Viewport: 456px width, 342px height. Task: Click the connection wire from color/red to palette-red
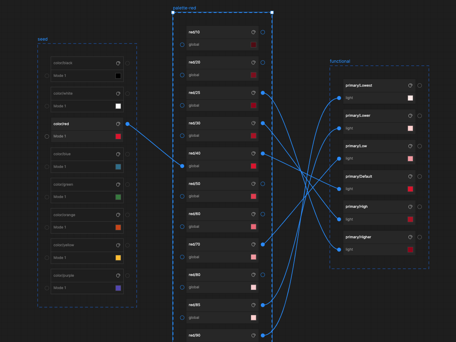pyautogui.click(x=154, y=145)
